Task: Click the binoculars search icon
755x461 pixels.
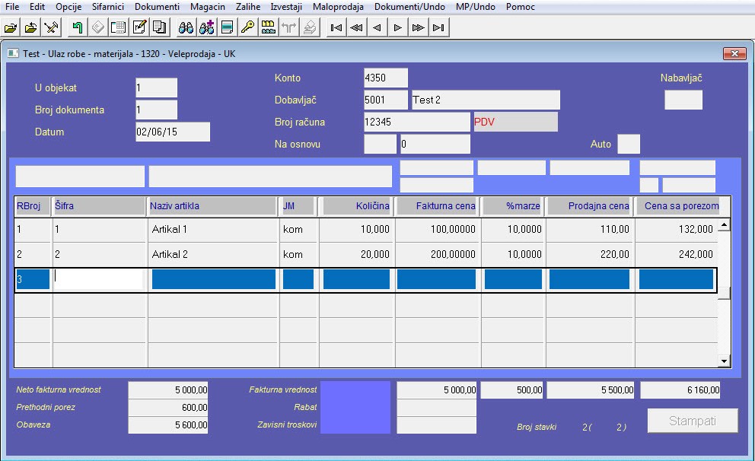Action: (x=186, y=27)
